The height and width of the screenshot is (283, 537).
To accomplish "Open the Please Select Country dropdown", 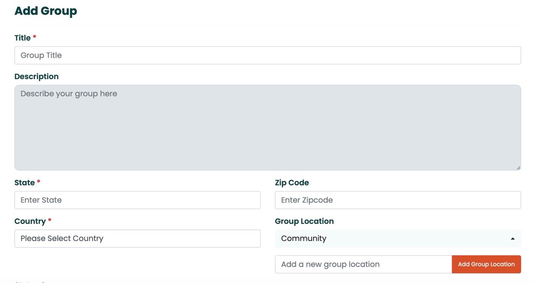I will [137, 239].
